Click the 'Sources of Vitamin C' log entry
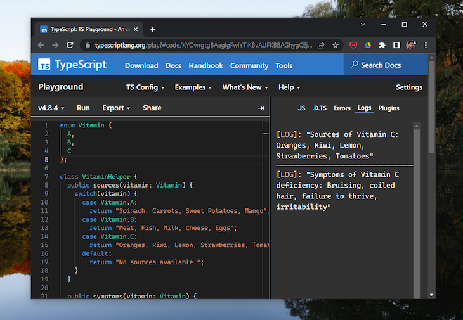The width and height of the screenshot is (463, 320). click(337, 145)
